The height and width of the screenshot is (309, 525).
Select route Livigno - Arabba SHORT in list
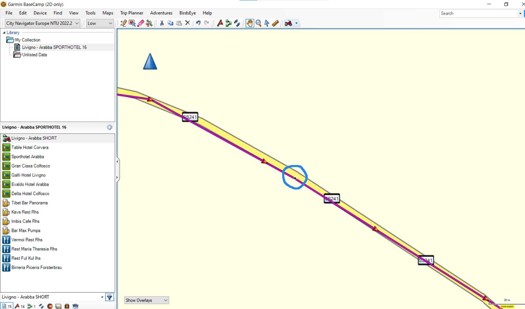tap(57, 138)
